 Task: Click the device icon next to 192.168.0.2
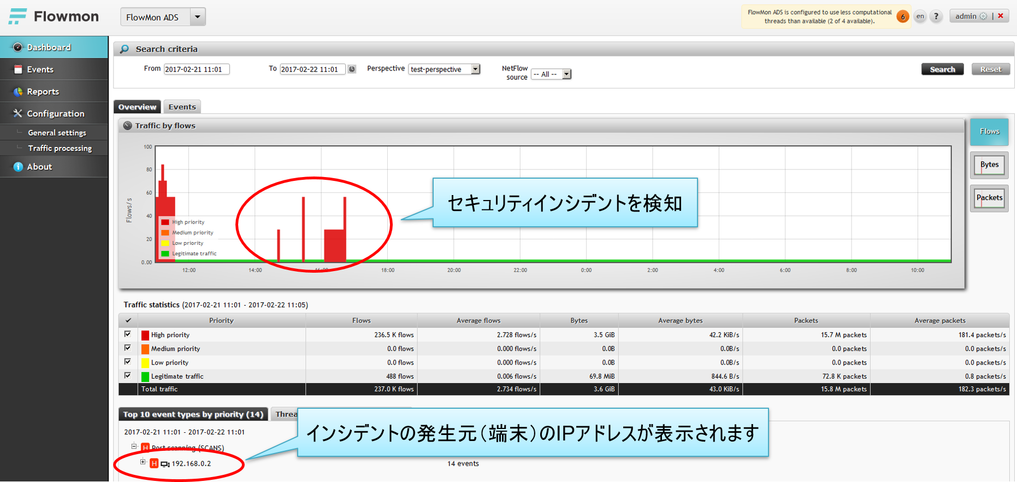[165, 464]
